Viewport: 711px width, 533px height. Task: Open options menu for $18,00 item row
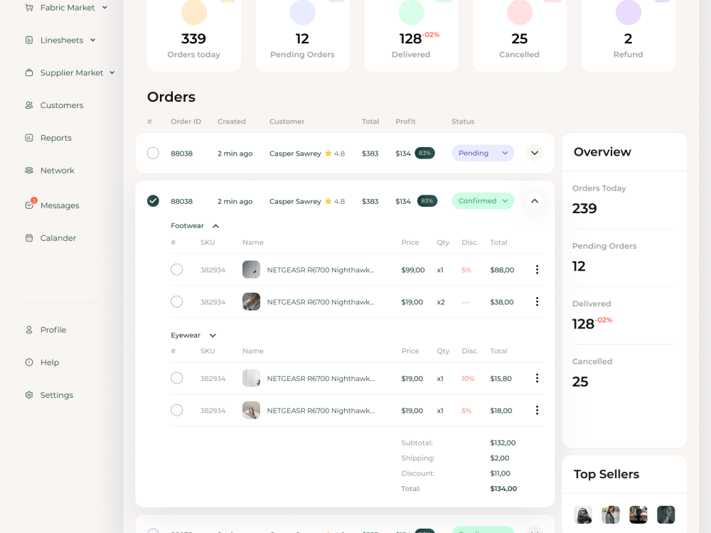click(537, 411)
